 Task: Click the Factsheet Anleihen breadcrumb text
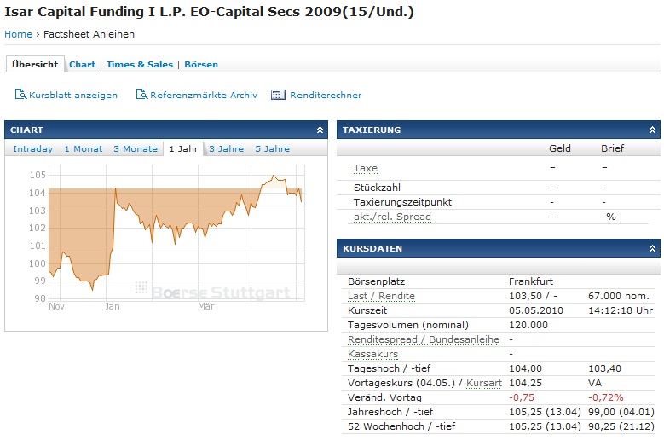[x=89, y=34]
